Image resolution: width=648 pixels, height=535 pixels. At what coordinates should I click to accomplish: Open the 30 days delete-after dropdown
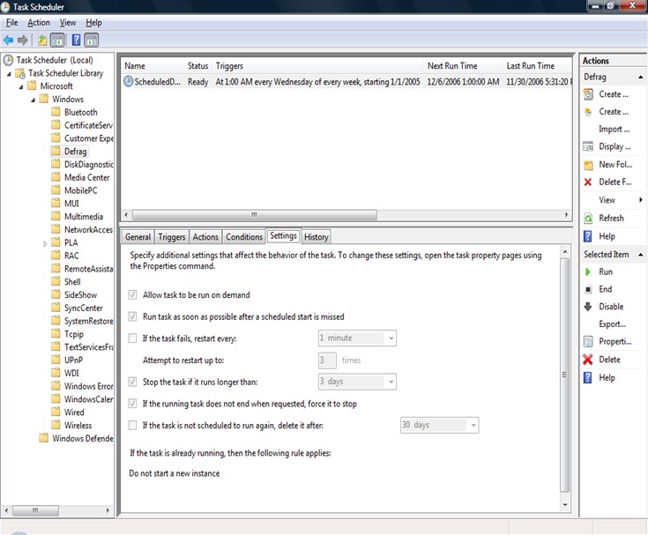pos(439,425)
